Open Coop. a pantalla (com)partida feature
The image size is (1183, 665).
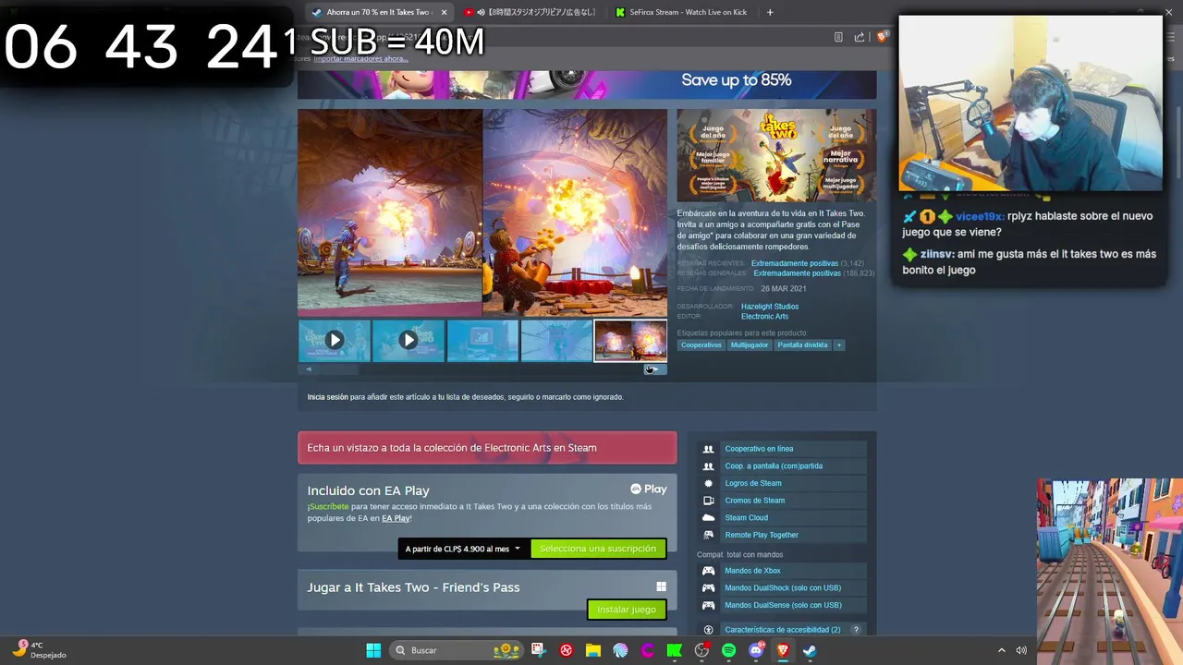pos(782,466)
